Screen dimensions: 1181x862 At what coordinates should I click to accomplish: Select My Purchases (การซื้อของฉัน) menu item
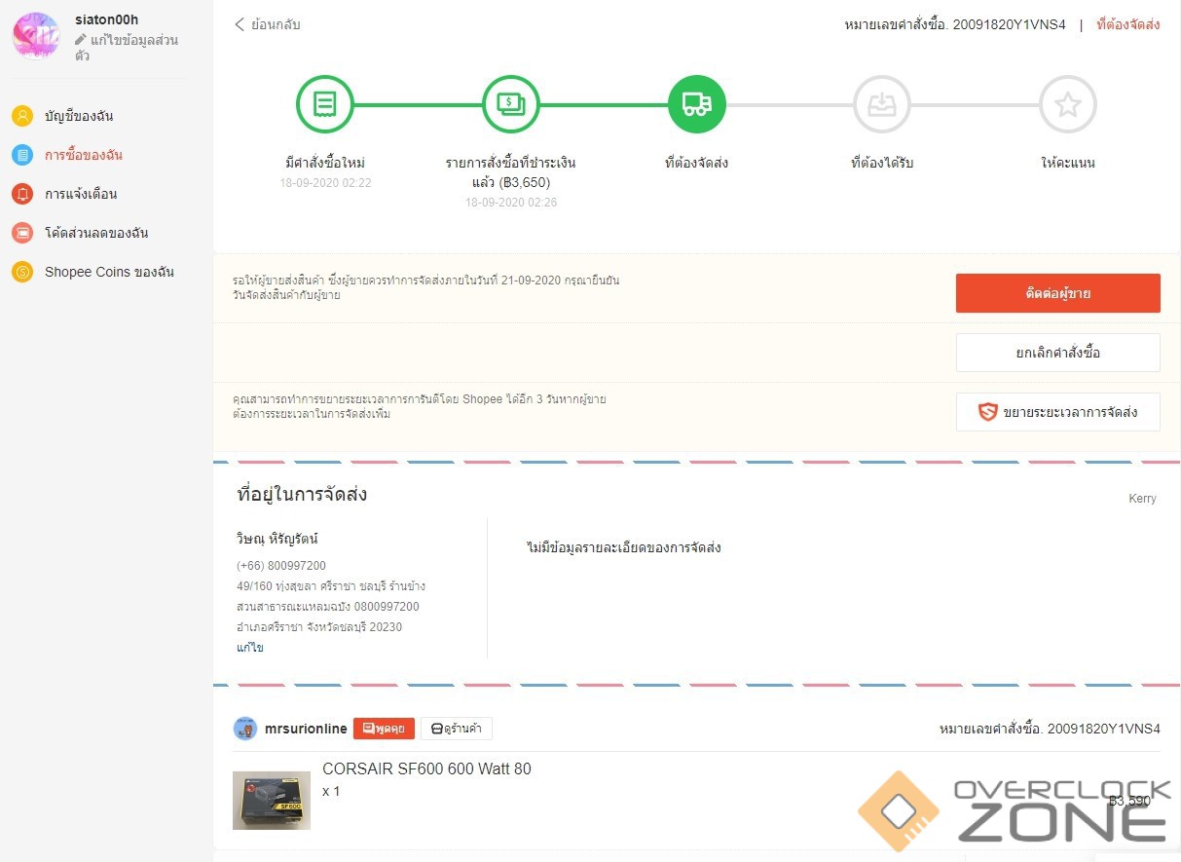(x=83, y=155)
